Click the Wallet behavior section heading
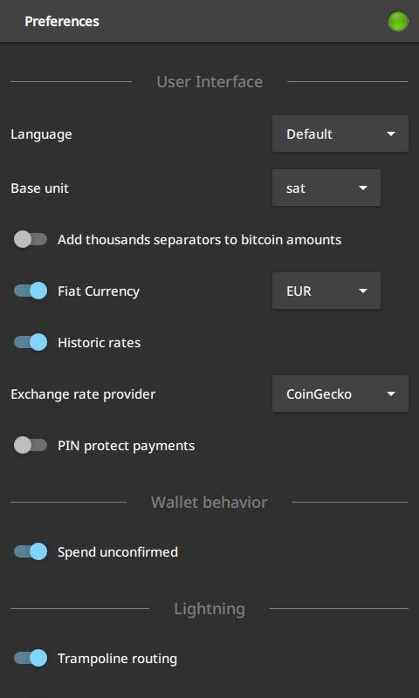Screen dimensions: 419x698 209,503
